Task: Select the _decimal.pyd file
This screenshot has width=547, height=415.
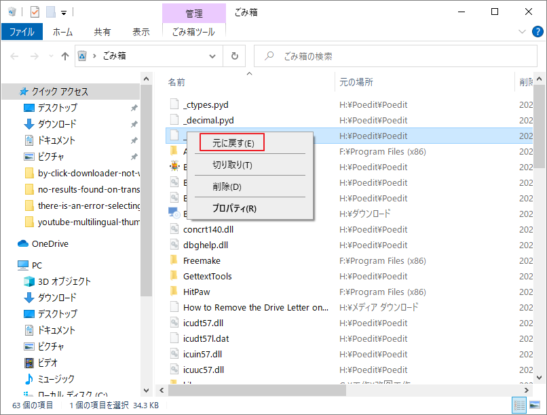Action: (208, 120)
